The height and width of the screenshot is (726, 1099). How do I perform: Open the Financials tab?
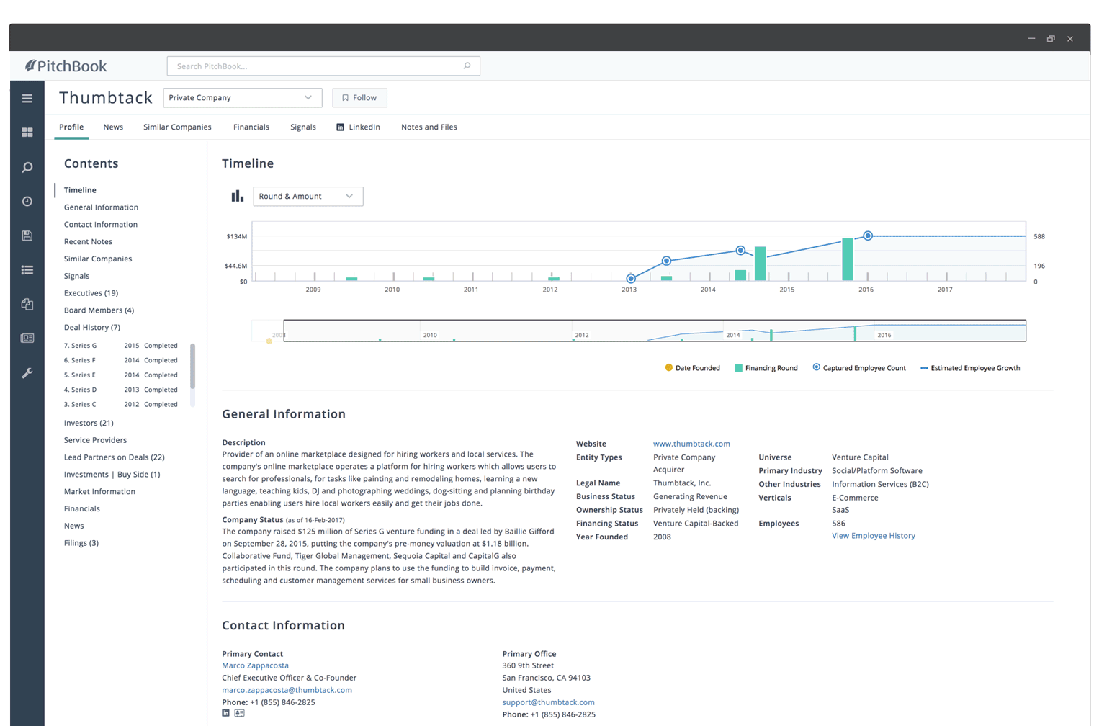(x=251, y=127)
